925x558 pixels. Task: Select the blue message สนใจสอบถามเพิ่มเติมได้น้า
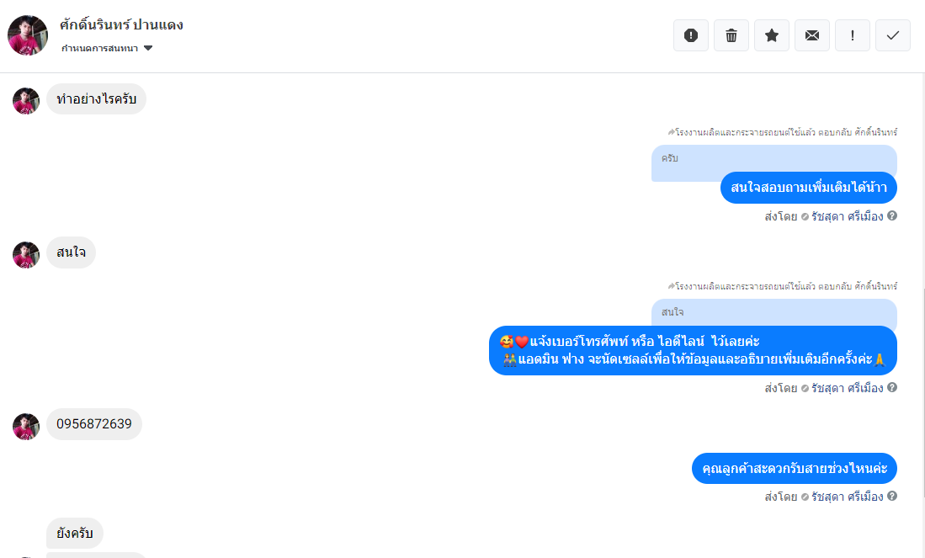click(809, 188)
